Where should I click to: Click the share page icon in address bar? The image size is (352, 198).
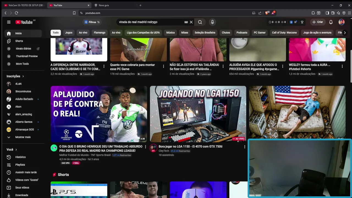(260, 13)
